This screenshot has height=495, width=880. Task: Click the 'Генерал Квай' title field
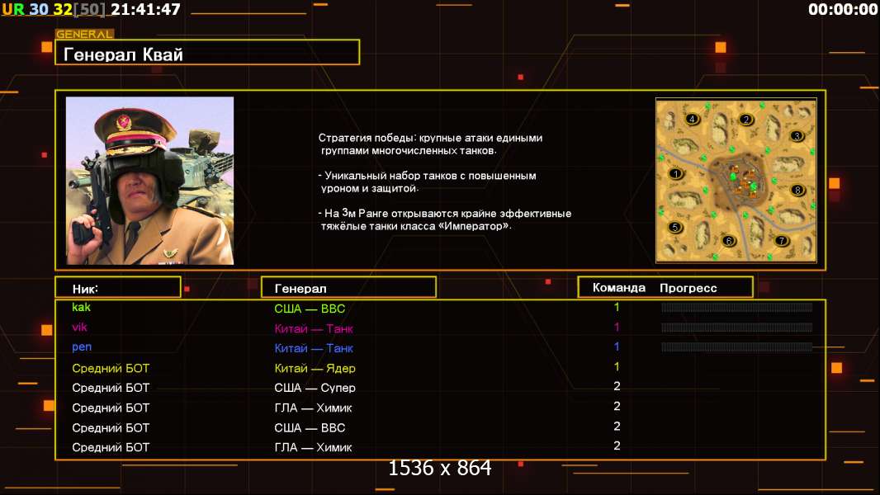click(x=207, y=53)
